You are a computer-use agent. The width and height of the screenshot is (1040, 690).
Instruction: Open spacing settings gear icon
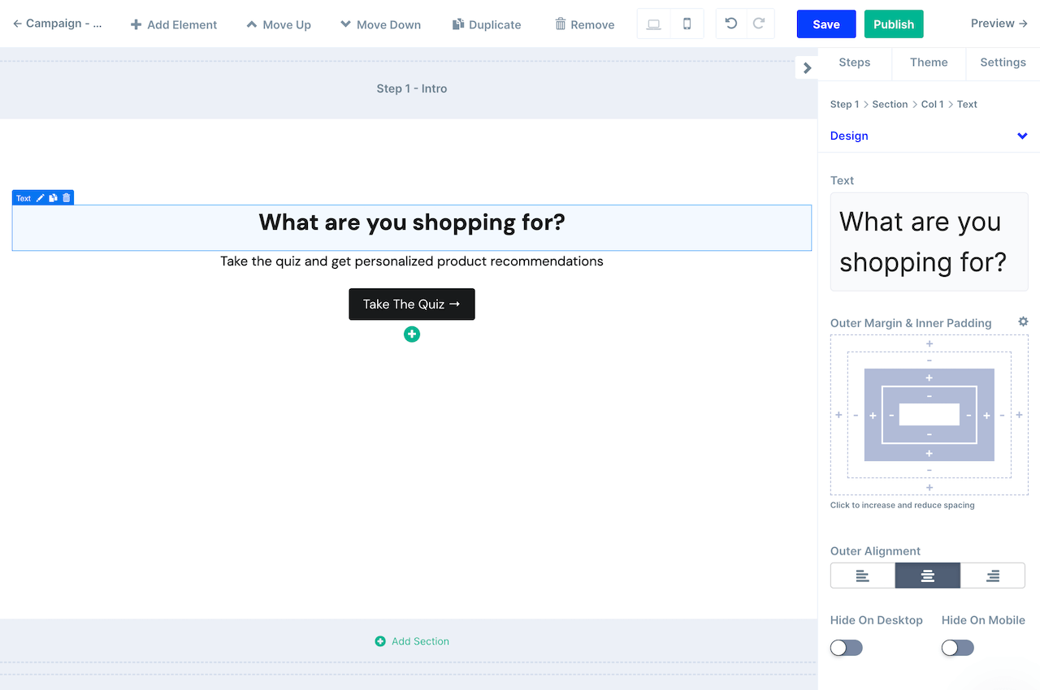click(x=1023, y=321)
